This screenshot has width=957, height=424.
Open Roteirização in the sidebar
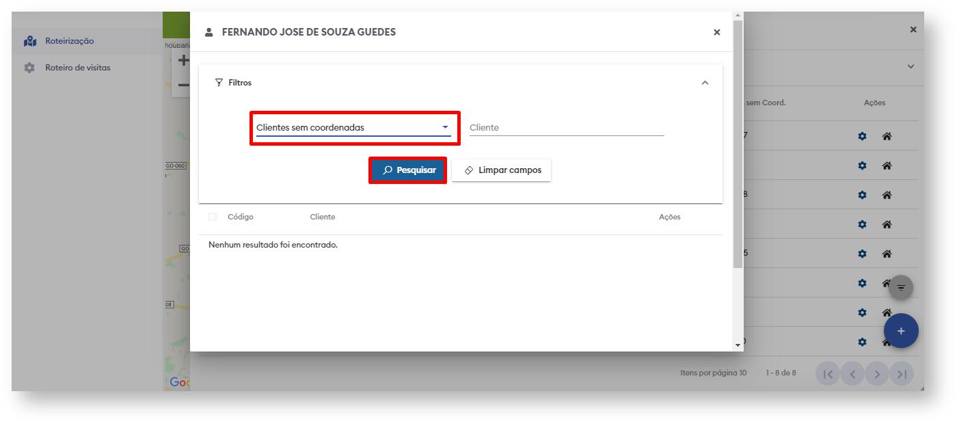click(x=69, y=41)
